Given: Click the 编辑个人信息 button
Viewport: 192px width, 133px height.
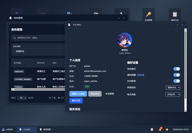Looking at the screenshot, I should [x=78, y=94].
